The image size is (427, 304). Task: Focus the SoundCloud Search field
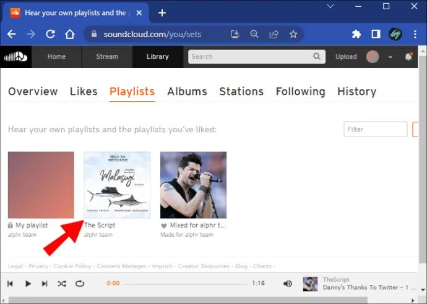257,56
